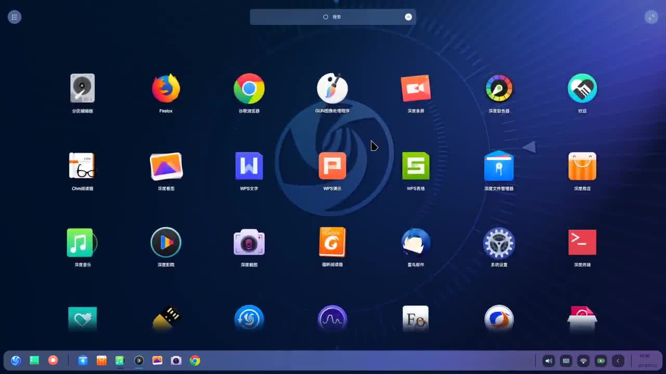666x374 pixels.
Task: Open the camera screenshot dock icon
Action: [176, 360]
